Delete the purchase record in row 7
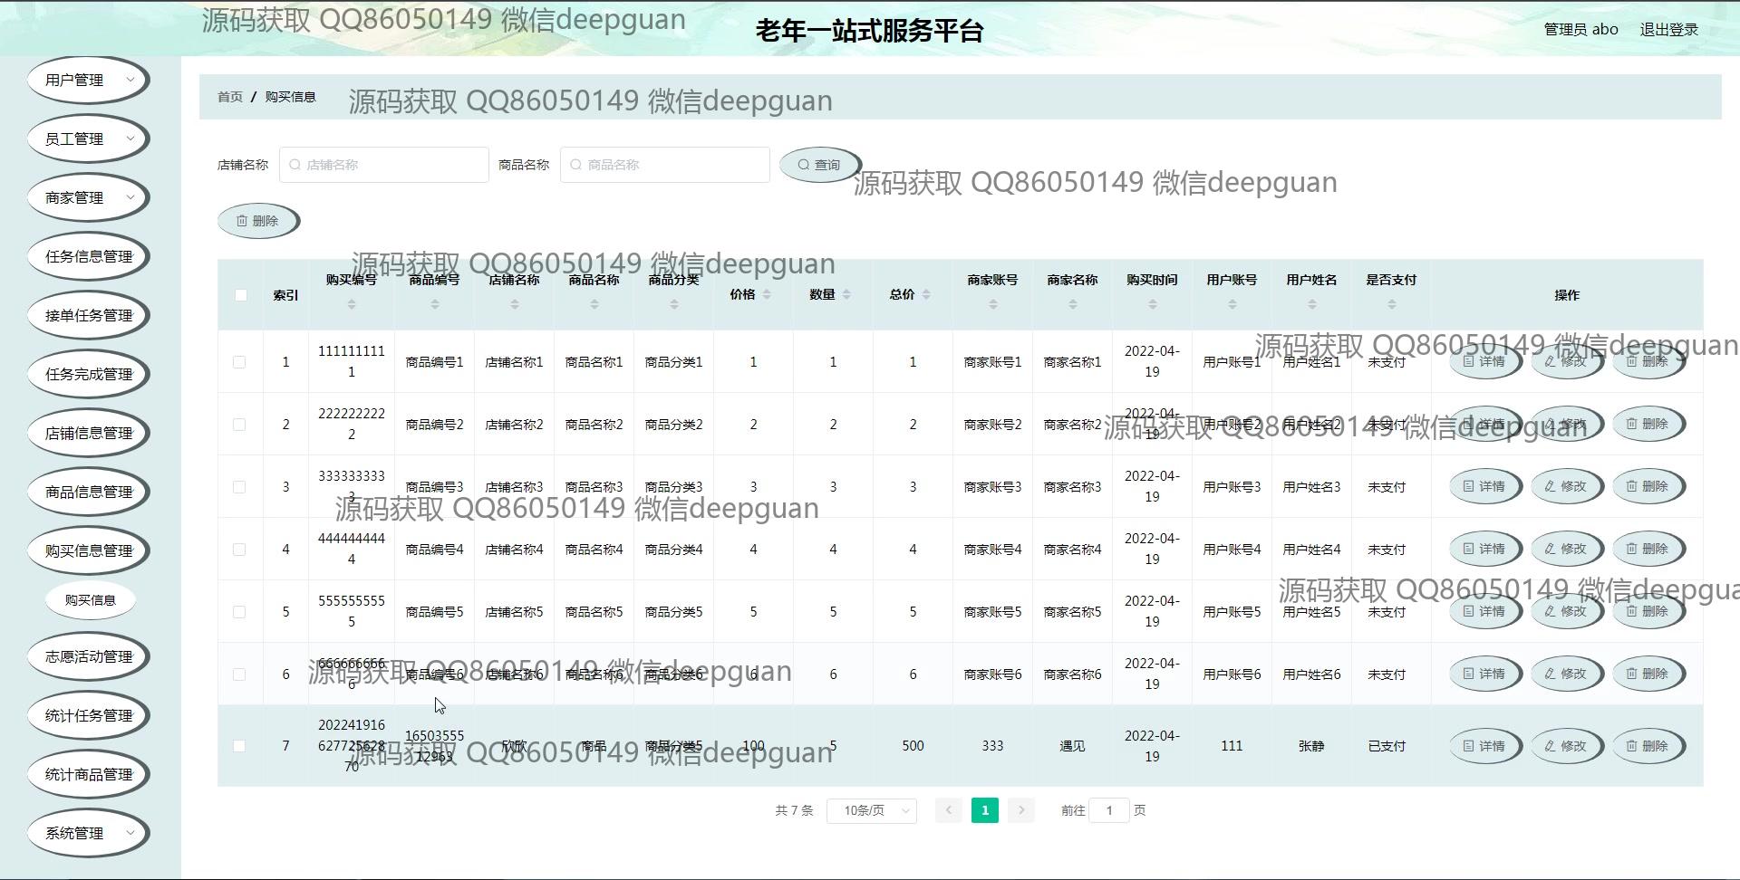Screen dimensions: 1740x880 tap(1647, 746)
